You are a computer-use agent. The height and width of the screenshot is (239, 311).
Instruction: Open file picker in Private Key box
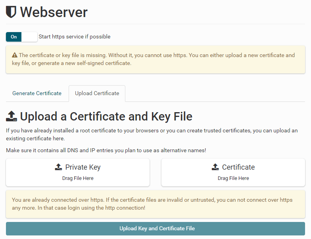(x=78, y=172)
